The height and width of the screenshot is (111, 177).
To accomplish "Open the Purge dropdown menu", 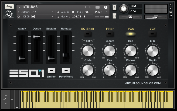I will pos(101,12).
